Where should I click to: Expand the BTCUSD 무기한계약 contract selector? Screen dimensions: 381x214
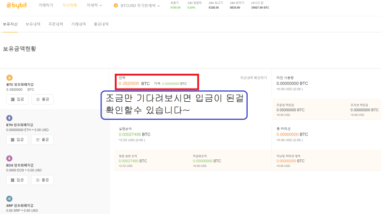pos(137,5)
